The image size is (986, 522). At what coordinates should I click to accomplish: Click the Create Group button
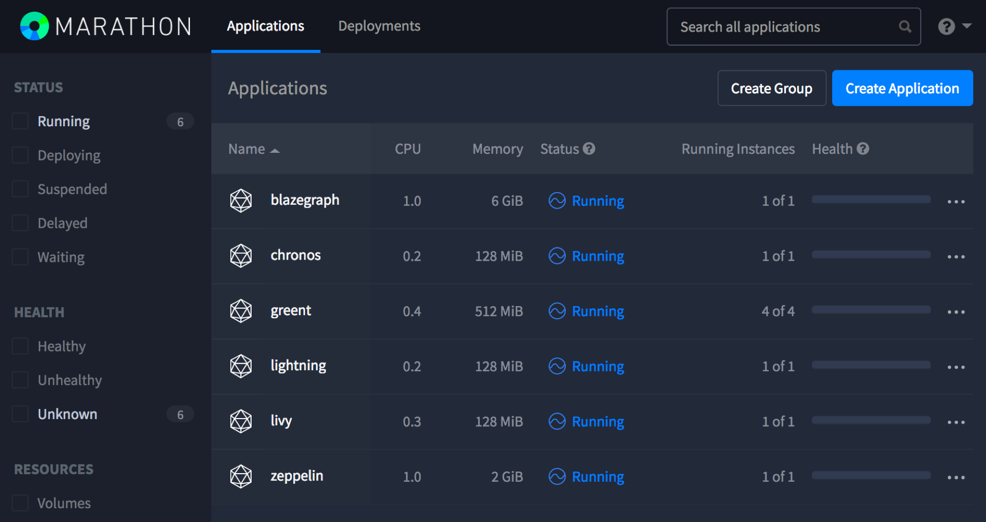coord(772,88)
